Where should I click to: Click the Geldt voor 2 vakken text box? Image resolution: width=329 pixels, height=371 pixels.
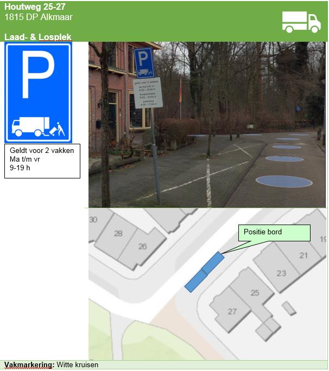tap(42, 161)
